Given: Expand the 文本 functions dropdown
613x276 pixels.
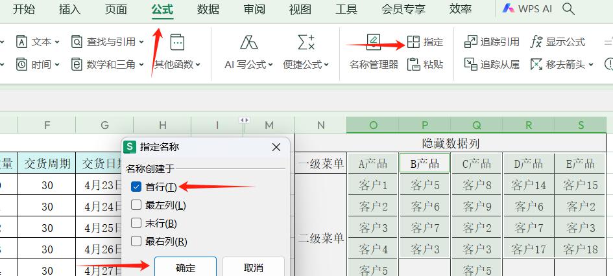Looking at the screenshot, I should click(x=57, y=41).
